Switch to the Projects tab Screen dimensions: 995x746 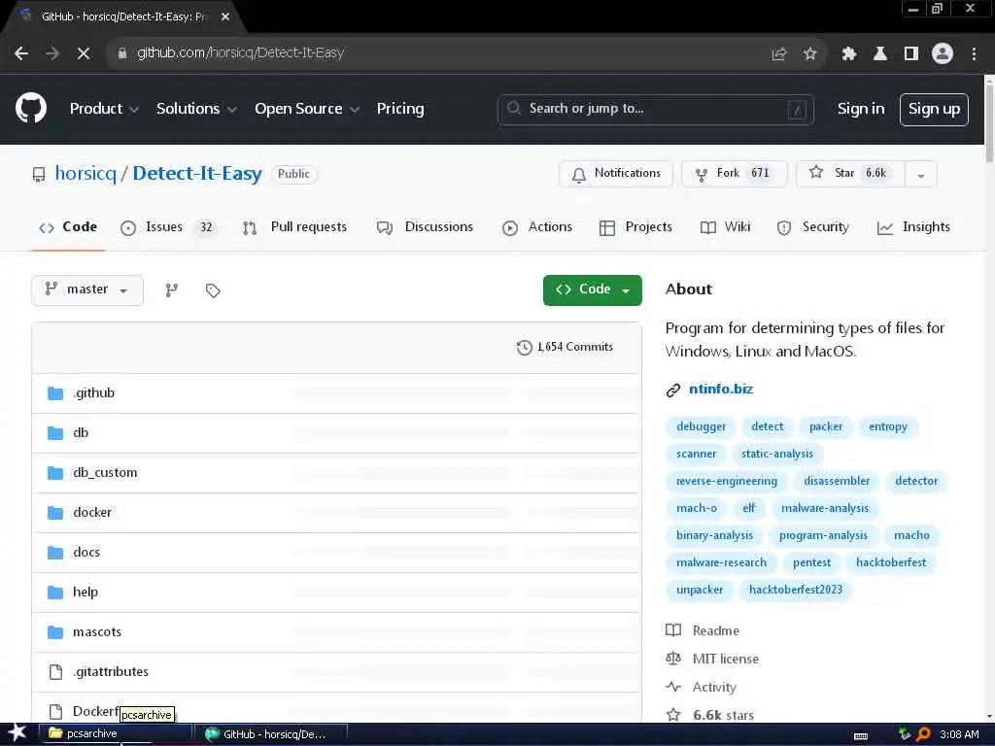point(635,227)
